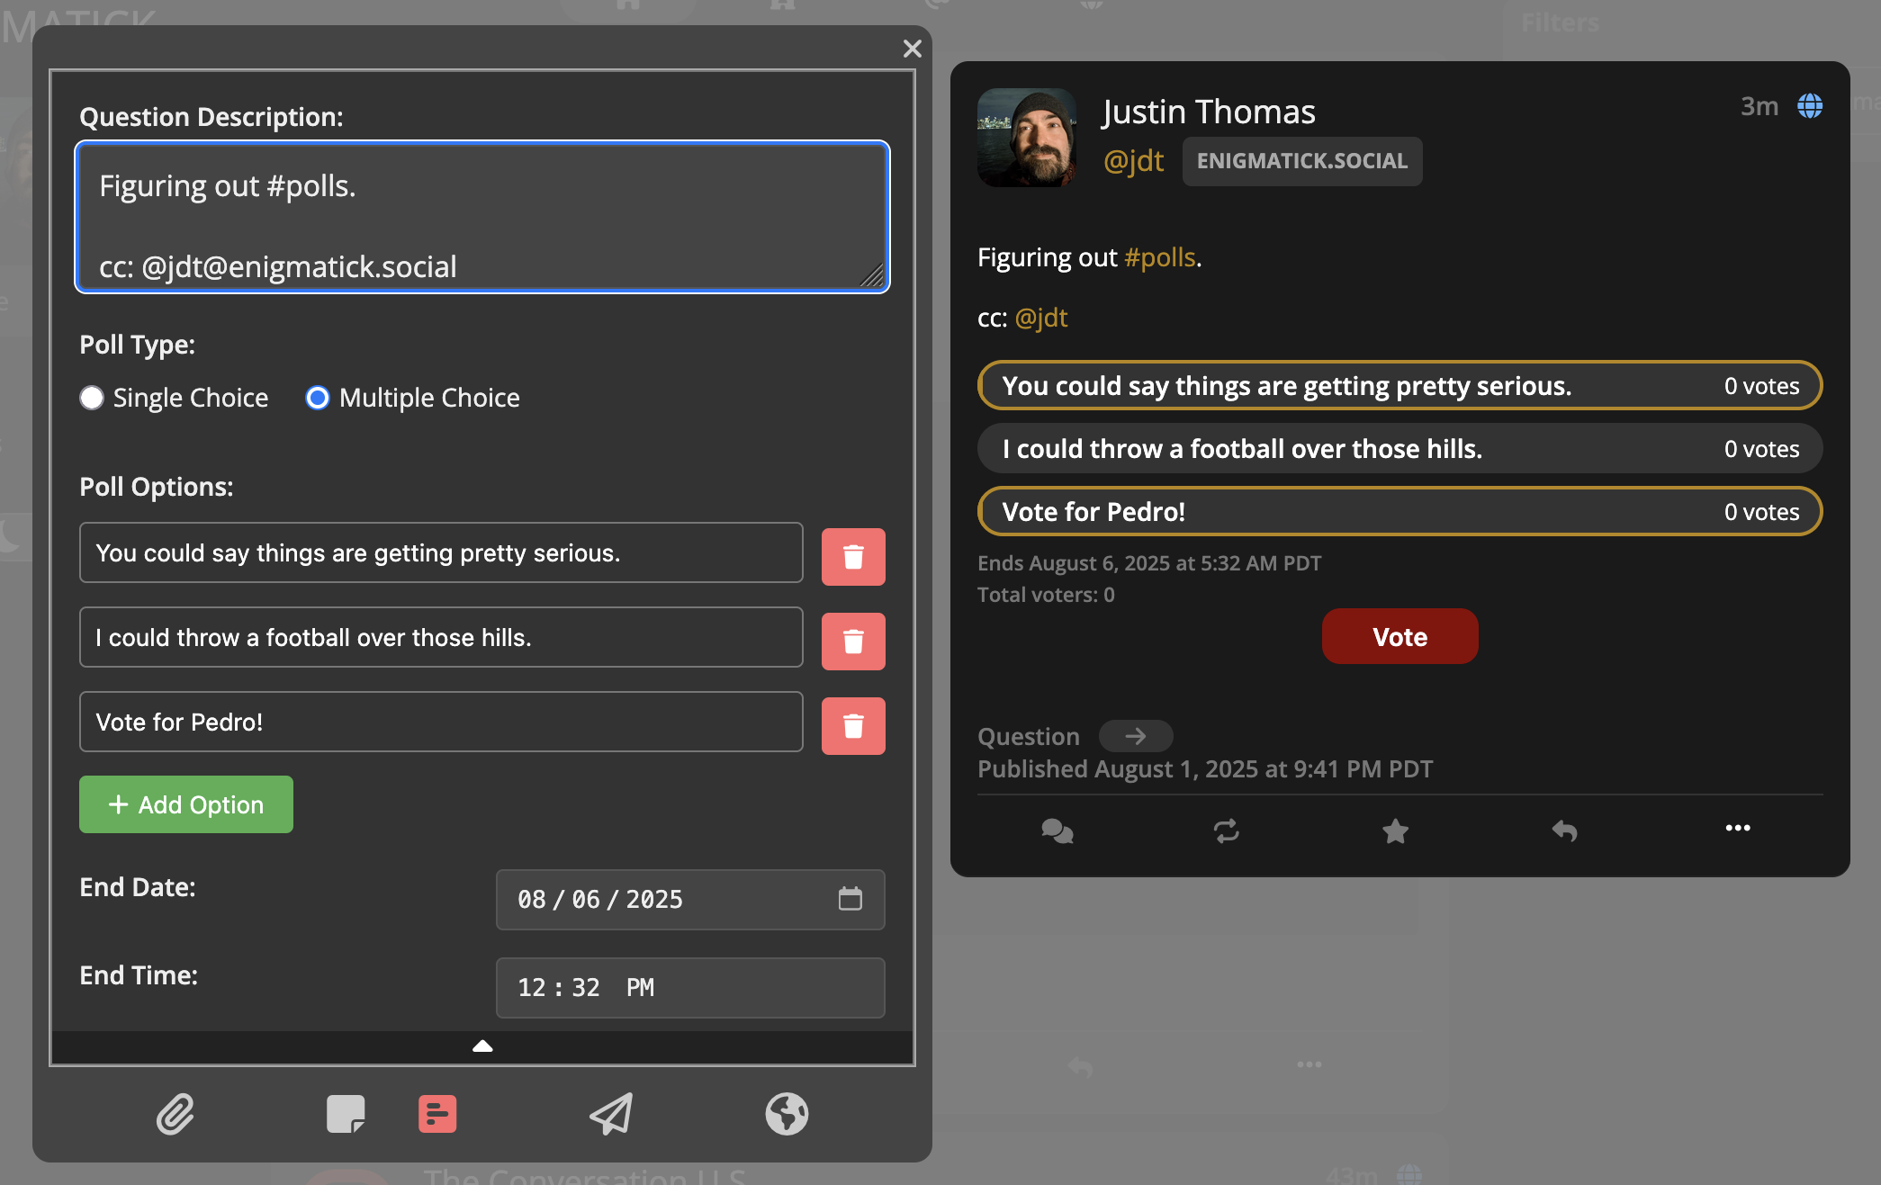This screenshot has height=1185, width=1881.
Task: Click the paperclip attachment icon
Action: 175,1114
